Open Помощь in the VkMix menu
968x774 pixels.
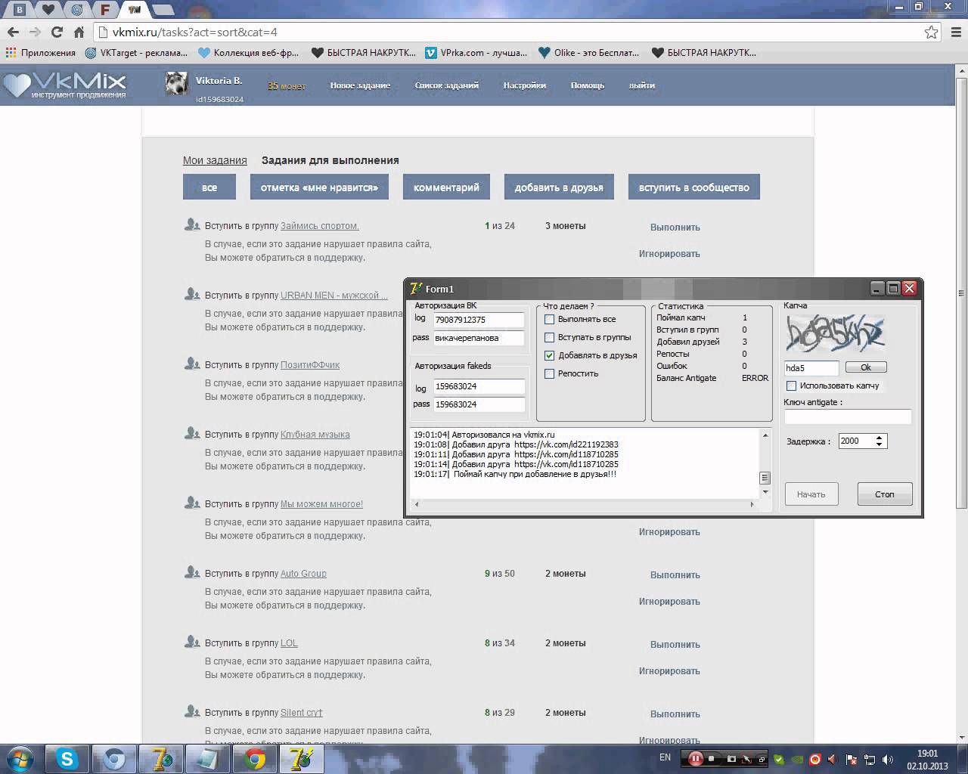pos(588,85)
